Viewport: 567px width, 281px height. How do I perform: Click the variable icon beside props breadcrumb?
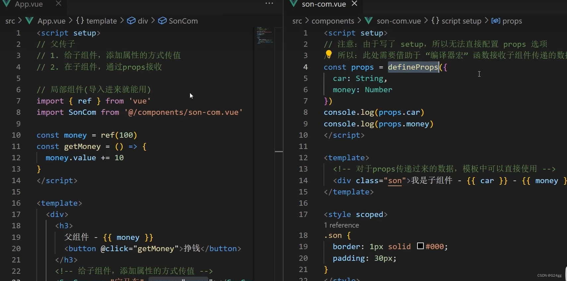[x=496, y=21]
